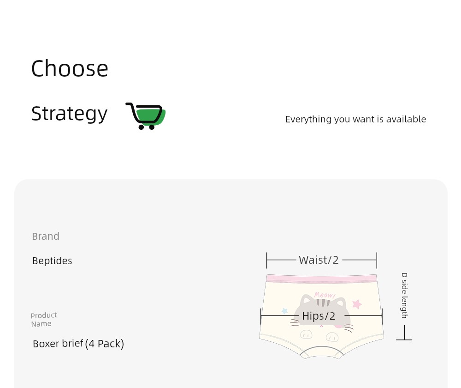Click the Waist/2 measurement label
Screen dimensions: 461x388
tap(319, 260)
